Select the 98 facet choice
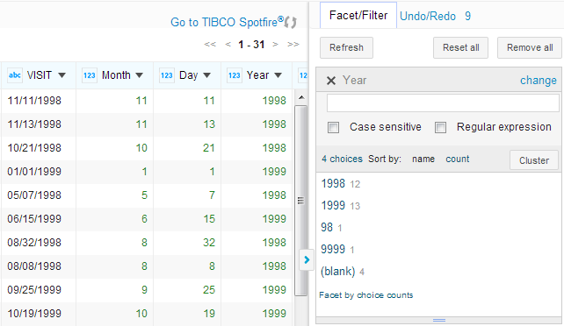The height and width of the screenshot is (326, 564). 327,227
